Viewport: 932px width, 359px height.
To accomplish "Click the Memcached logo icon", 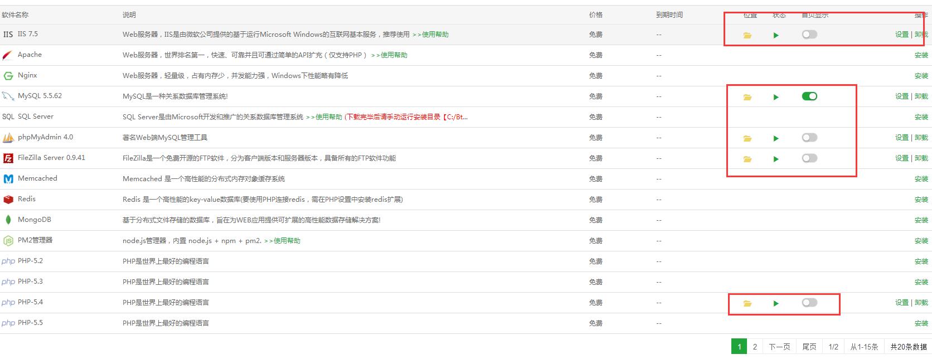I will tap(8, 179).
